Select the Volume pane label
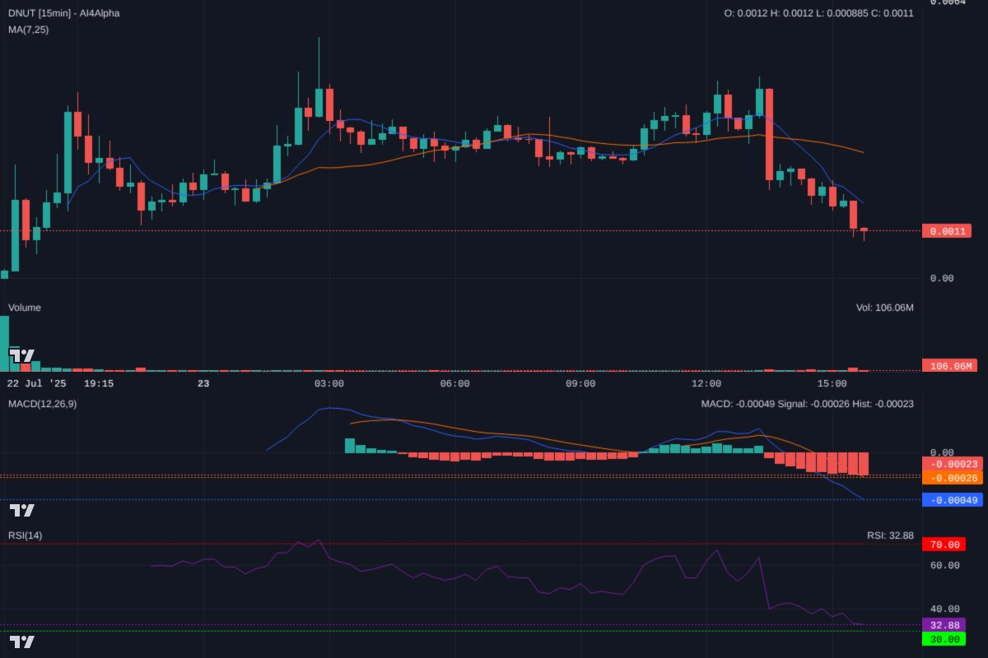Viewport: 988px width, 658px height. point(25,308)
